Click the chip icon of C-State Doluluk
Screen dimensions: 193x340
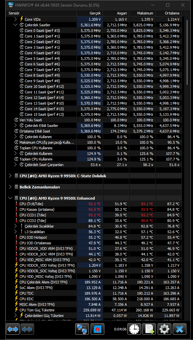click(x=16, y=176)
